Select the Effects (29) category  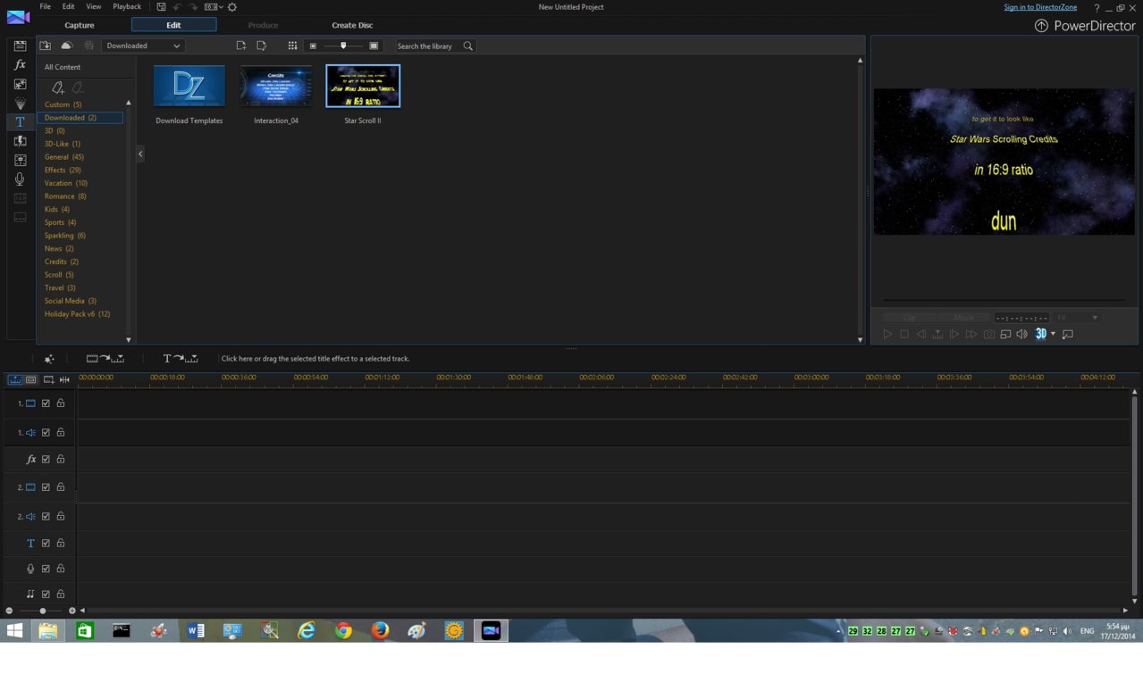click(63, 170)
